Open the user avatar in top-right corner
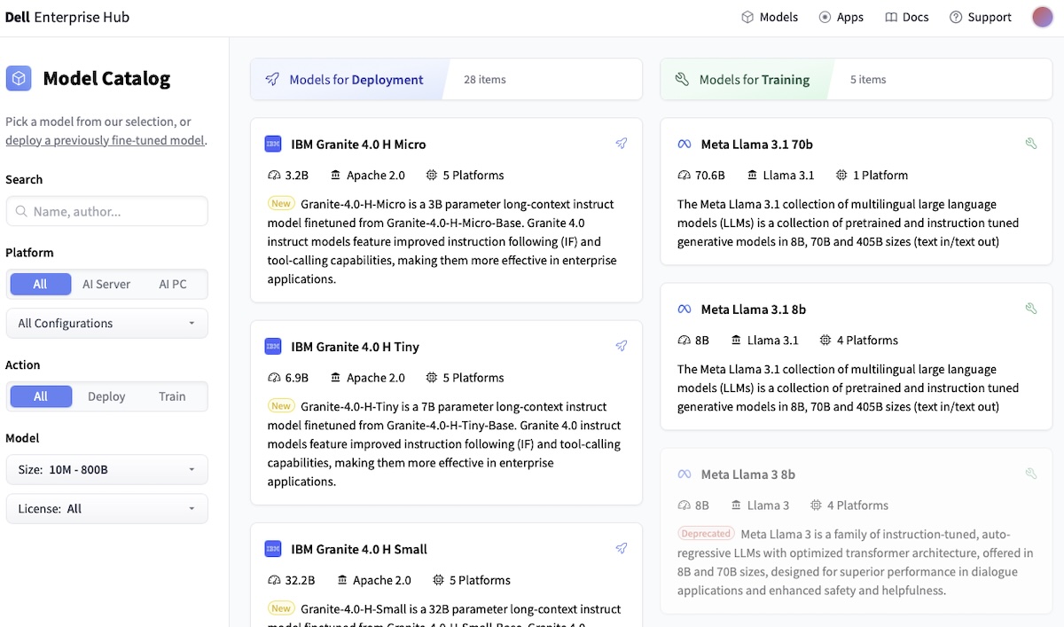 click(x=1043, y=17)
